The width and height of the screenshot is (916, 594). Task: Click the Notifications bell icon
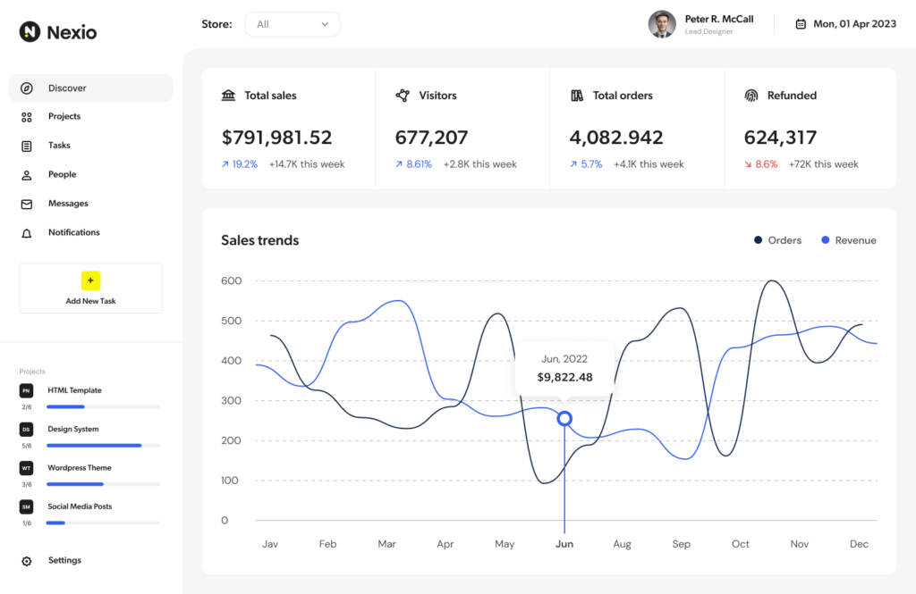[27, 233]
